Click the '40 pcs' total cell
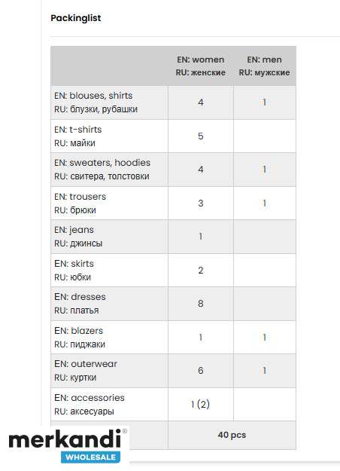 [232, 435]
